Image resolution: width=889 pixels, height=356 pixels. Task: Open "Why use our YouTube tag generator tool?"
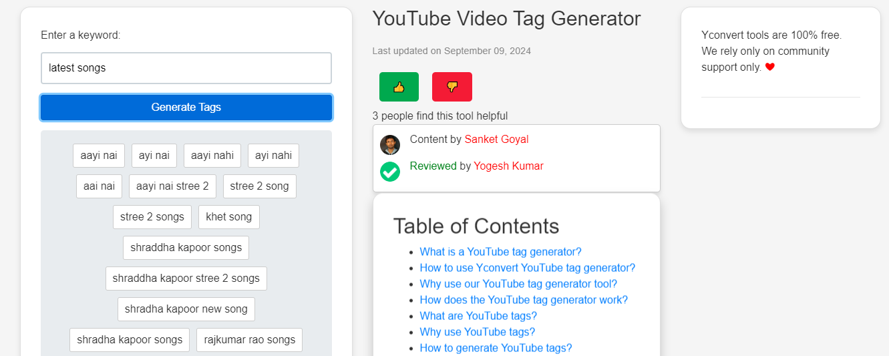(518, 284)
